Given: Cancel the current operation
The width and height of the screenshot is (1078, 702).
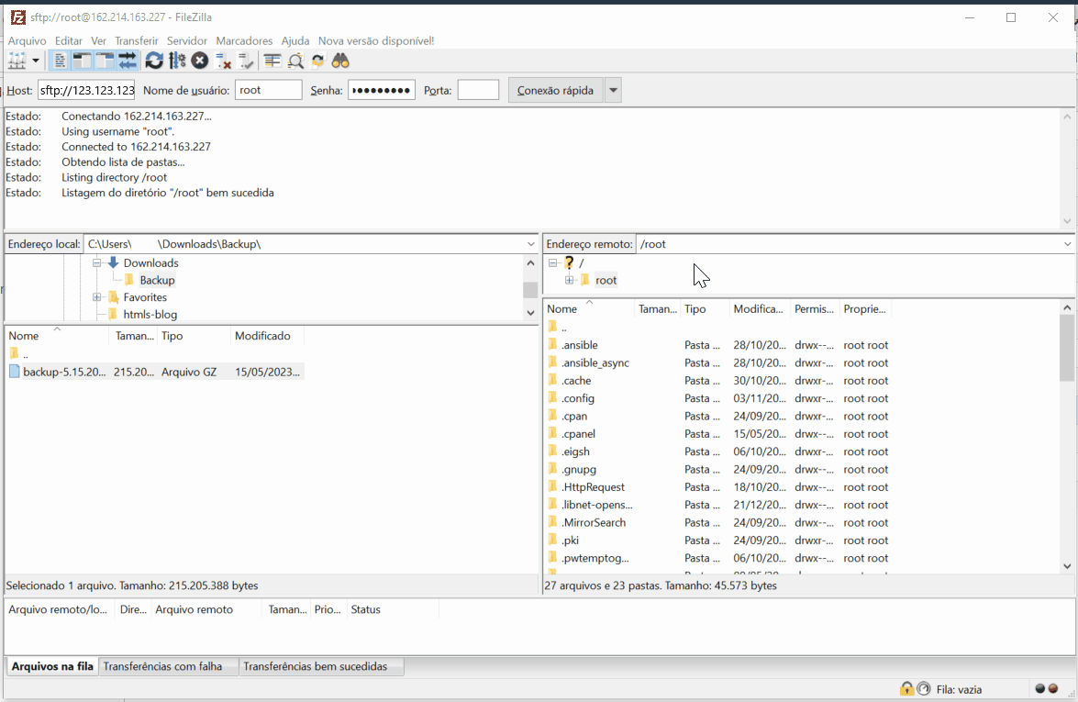Looking at the screenshot, I should (x=200, y=61).
